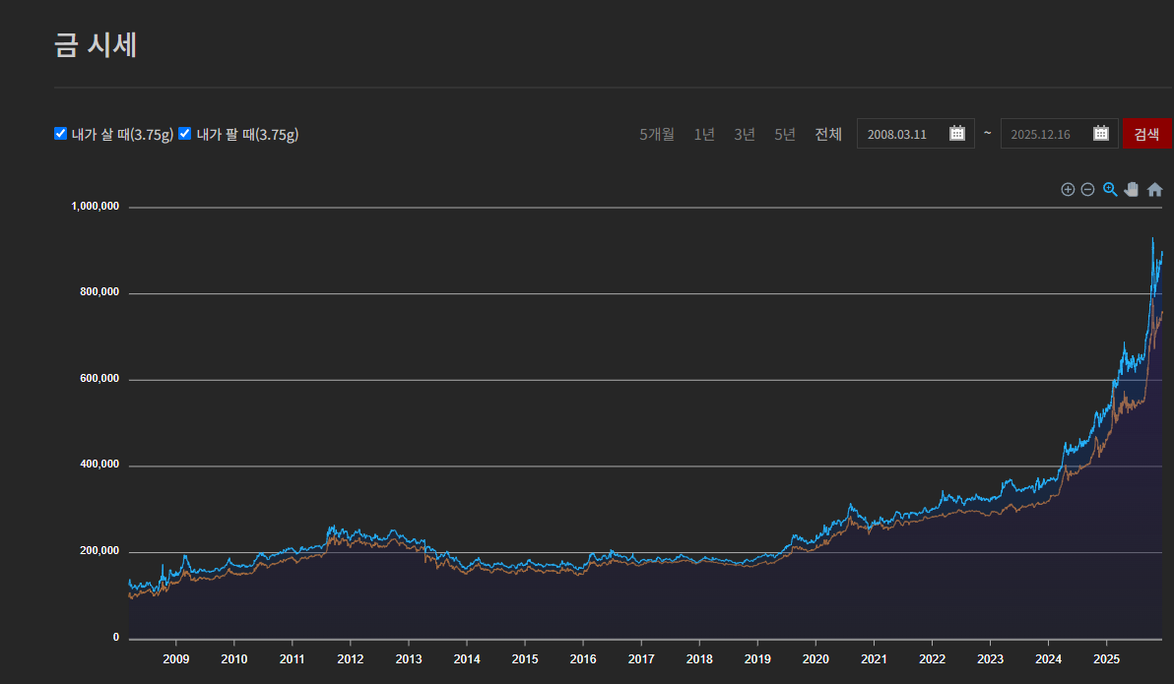1174x684 pixels.
Task: Click the start date field 2008.03.11
Action: pyautogui.click(x=916, y=133)
